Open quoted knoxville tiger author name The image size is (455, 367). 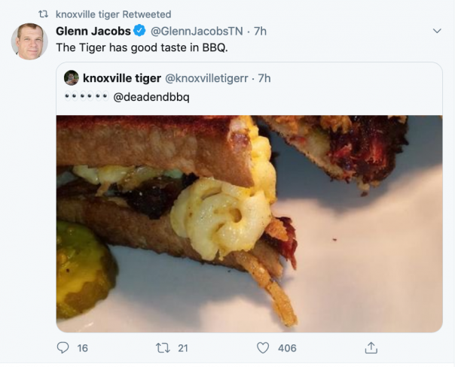pos(122,78)
